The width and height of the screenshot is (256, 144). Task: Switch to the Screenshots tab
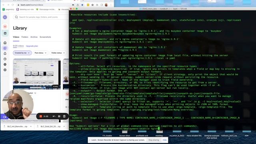[x=45, y=37]
